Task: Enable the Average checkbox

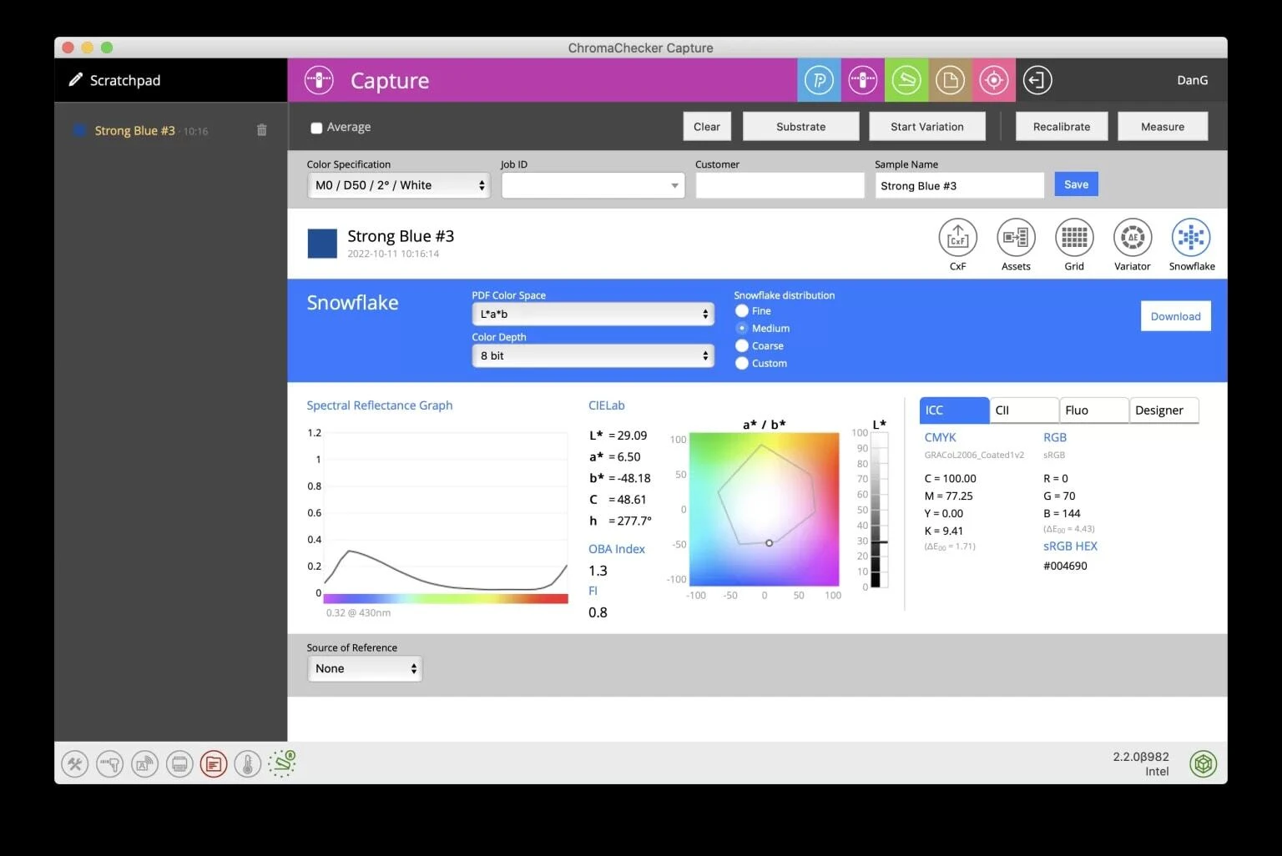Action: [316, 128]
